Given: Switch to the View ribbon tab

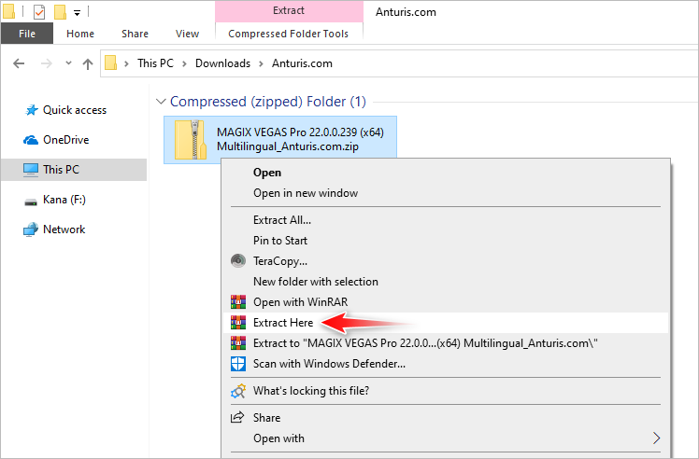Looking at the screenshot, I should coord(187,34).
